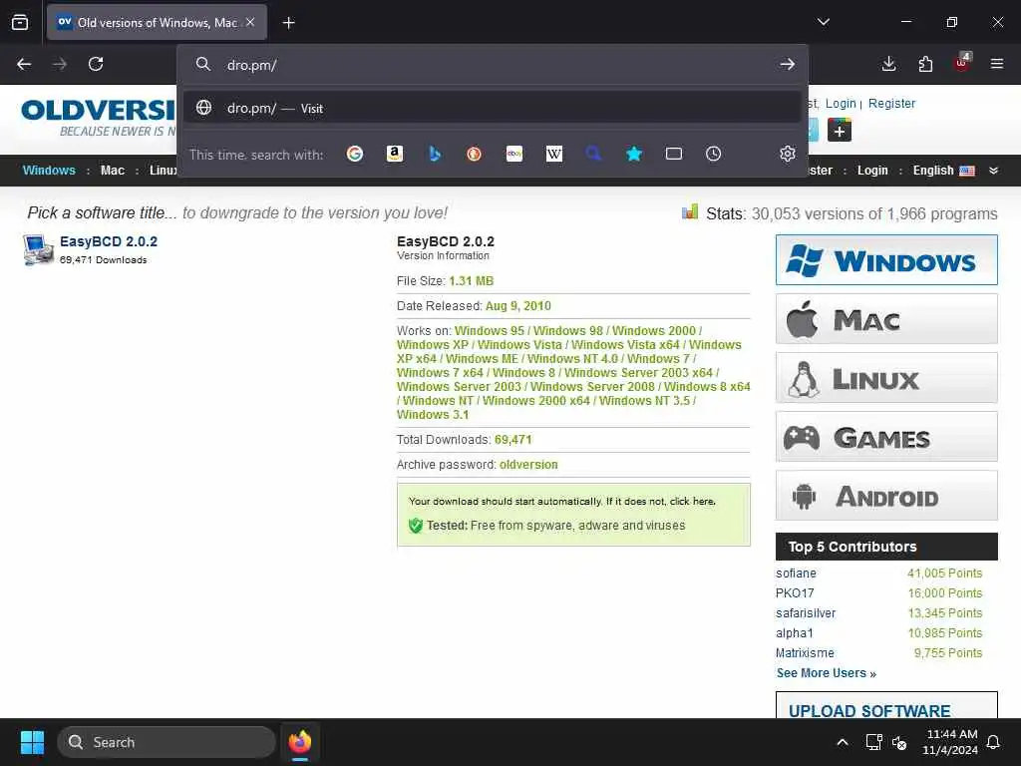Open network status tray icon
Screen dimensions: 1021x766
[873, 742]
